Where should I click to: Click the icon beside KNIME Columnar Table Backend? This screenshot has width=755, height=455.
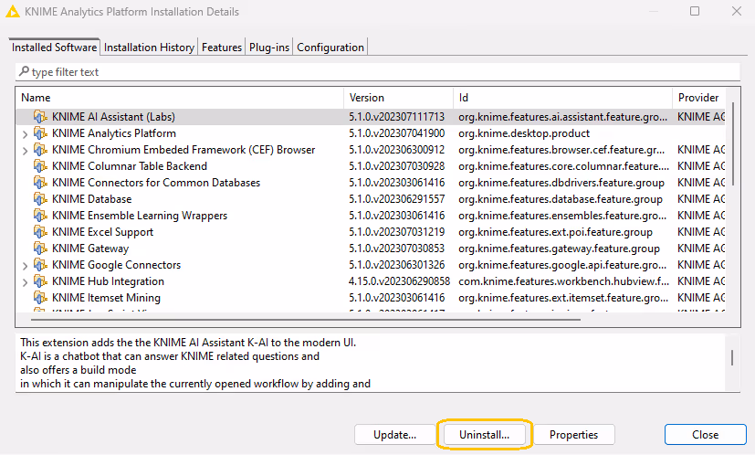point(40,165)
